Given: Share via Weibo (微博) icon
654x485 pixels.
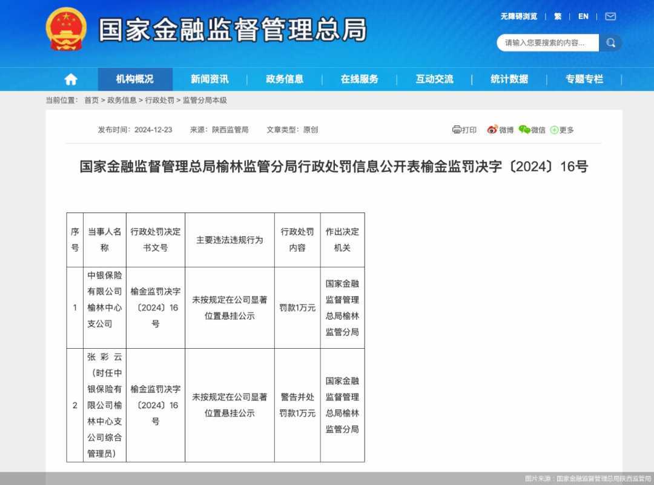Looking at the screenshot, I should click(x=492, y=130).
